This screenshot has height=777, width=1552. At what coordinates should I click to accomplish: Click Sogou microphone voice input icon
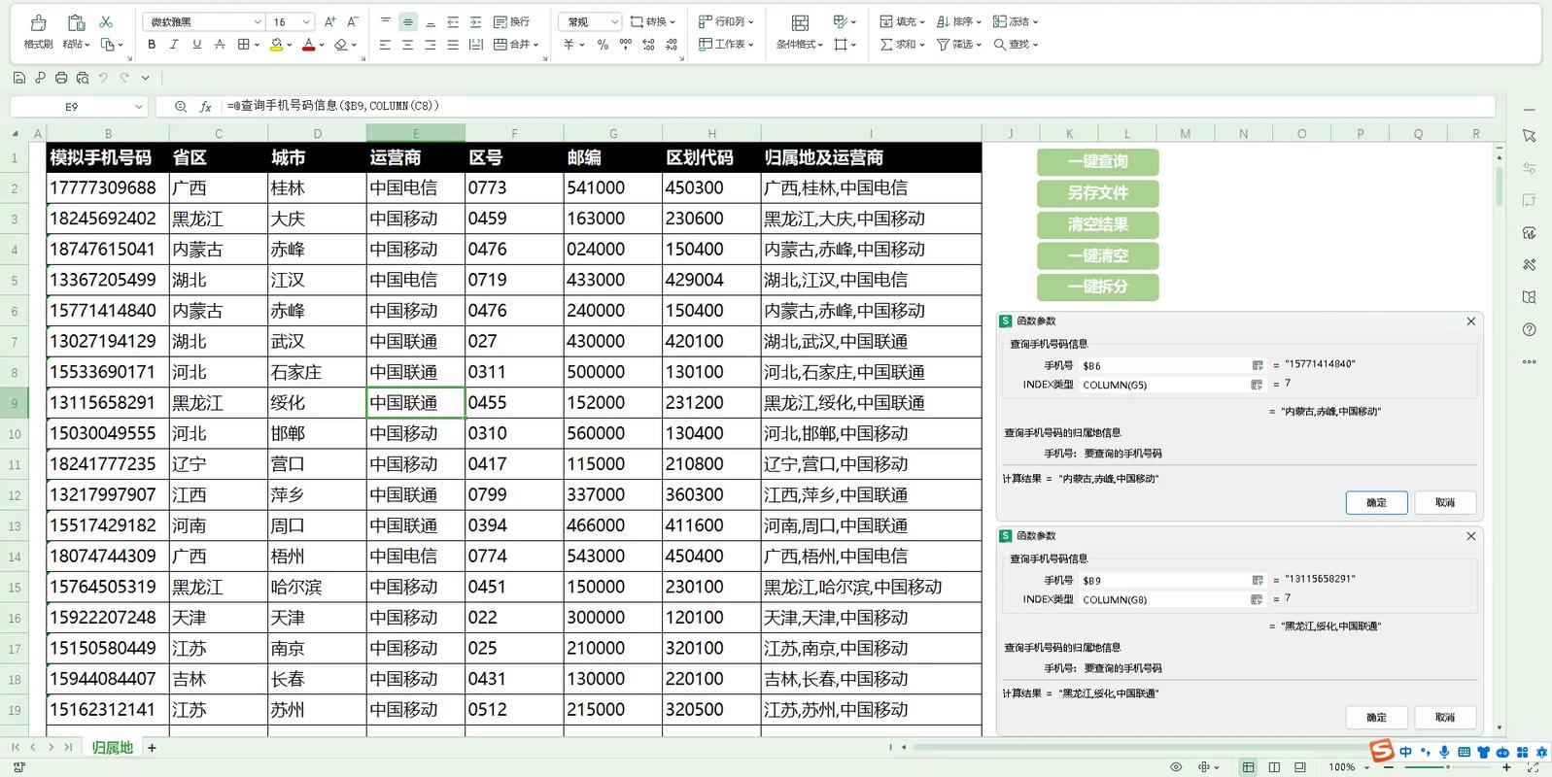click(1445, 752)
